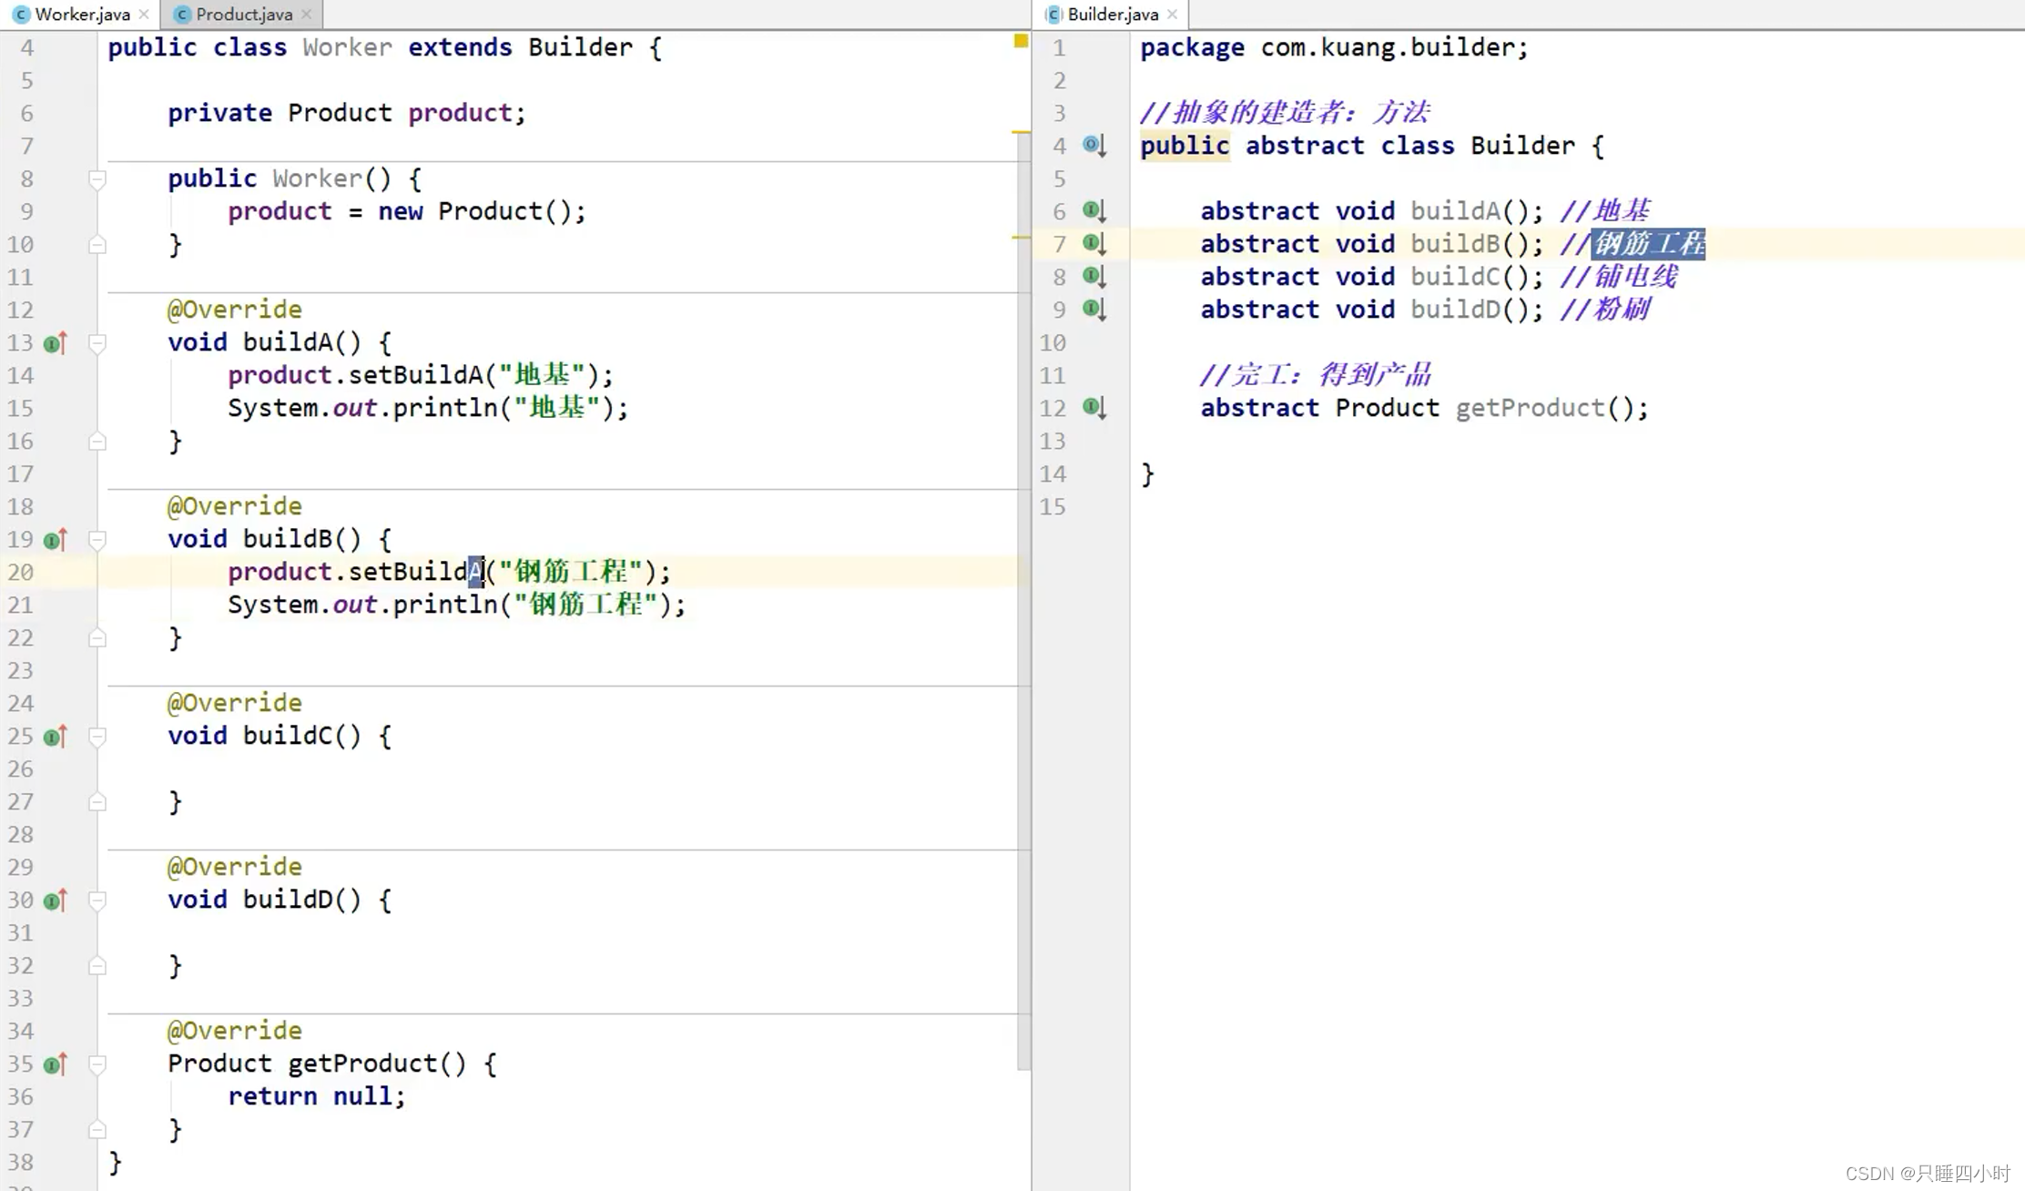2025x1191 pixels.
Task: Collapse buildB method using fold toggle
Action: point(97,540)
